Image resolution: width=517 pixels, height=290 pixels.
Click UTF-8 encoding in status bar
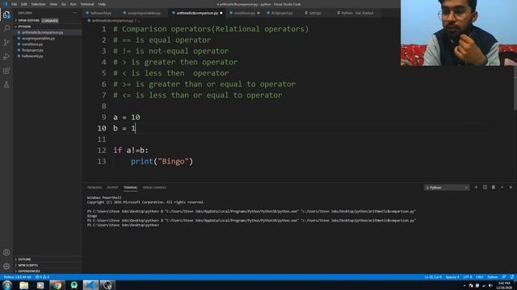pos(468,277)
